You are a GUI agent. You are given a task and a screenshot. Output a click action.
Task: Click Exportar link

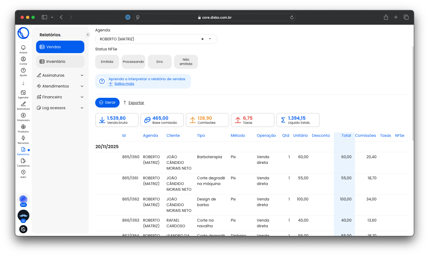[x=136, y=103]
